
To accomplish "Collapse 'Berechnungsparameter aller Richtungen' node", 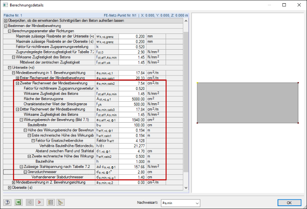I will pyautogui.click(x=10, y=31).
